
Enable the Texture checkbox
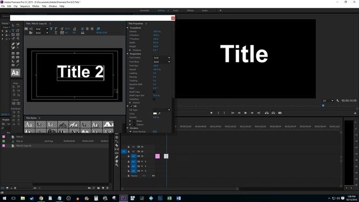coord(134,125)
